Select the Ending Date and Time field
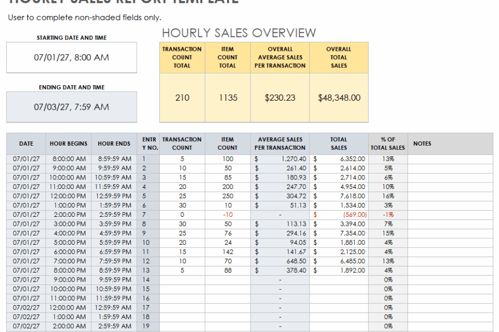The width and height of the screenshot is (499, 332). click(x=71, y=107)
